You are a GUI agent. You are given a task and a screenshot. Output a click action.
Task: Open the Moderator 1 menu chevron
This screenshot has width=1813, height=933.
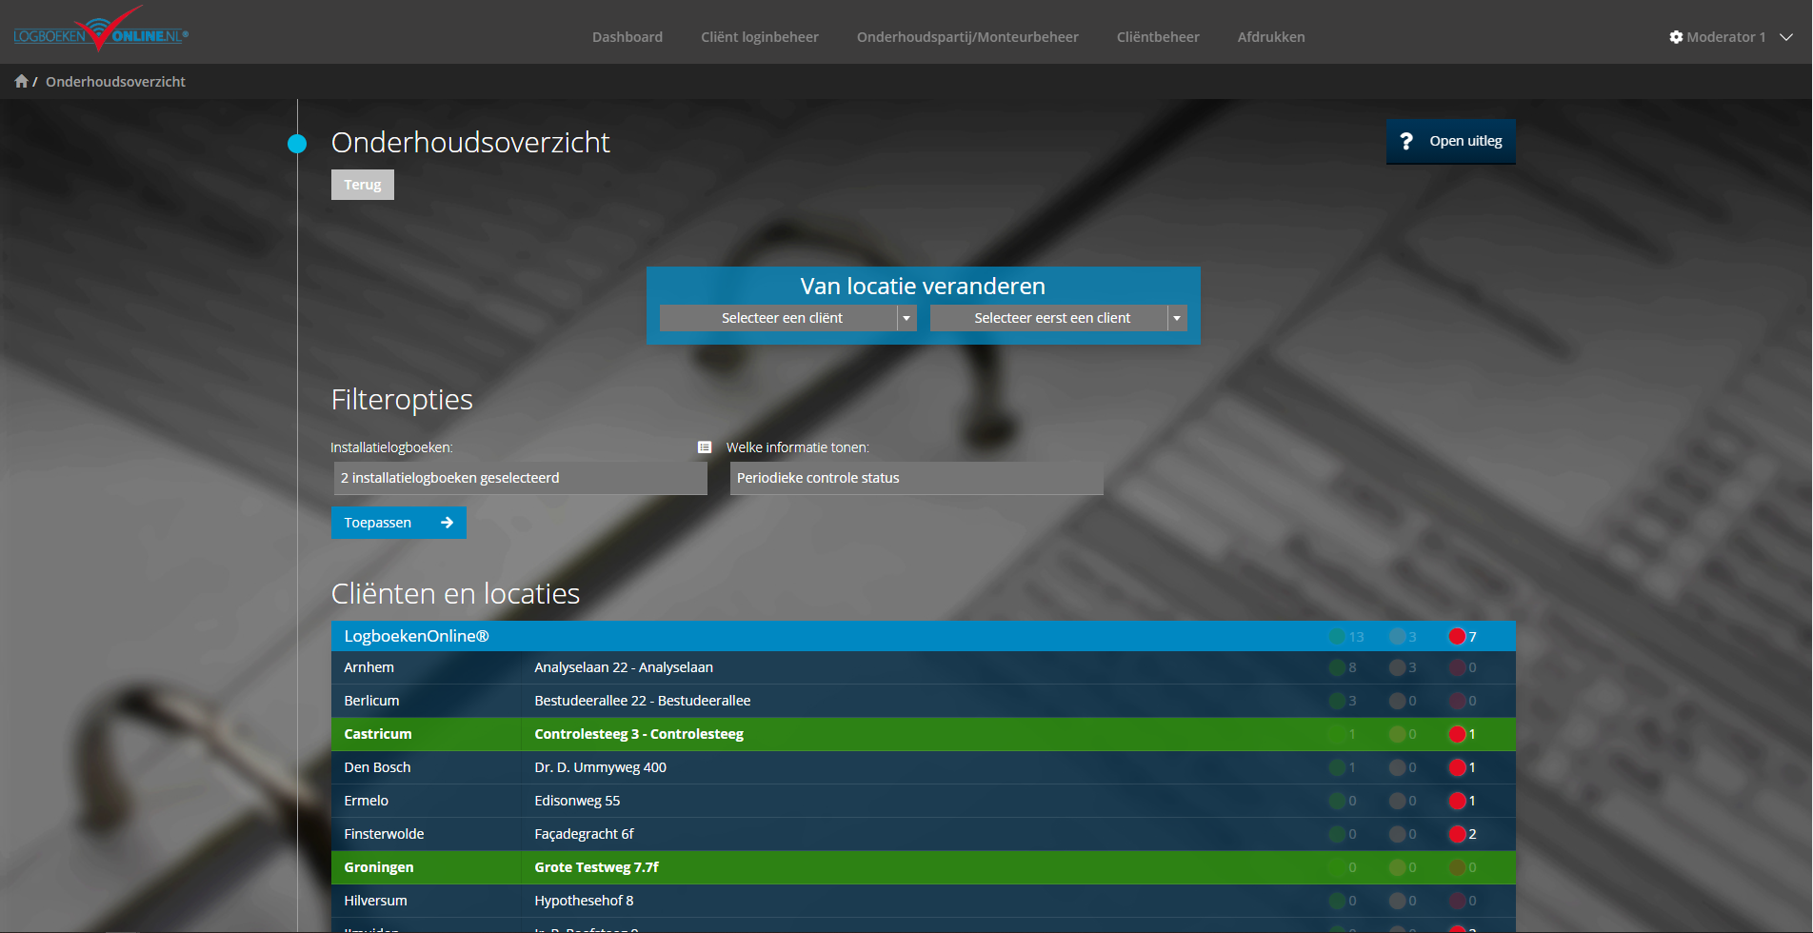(x=1786, y=37)
